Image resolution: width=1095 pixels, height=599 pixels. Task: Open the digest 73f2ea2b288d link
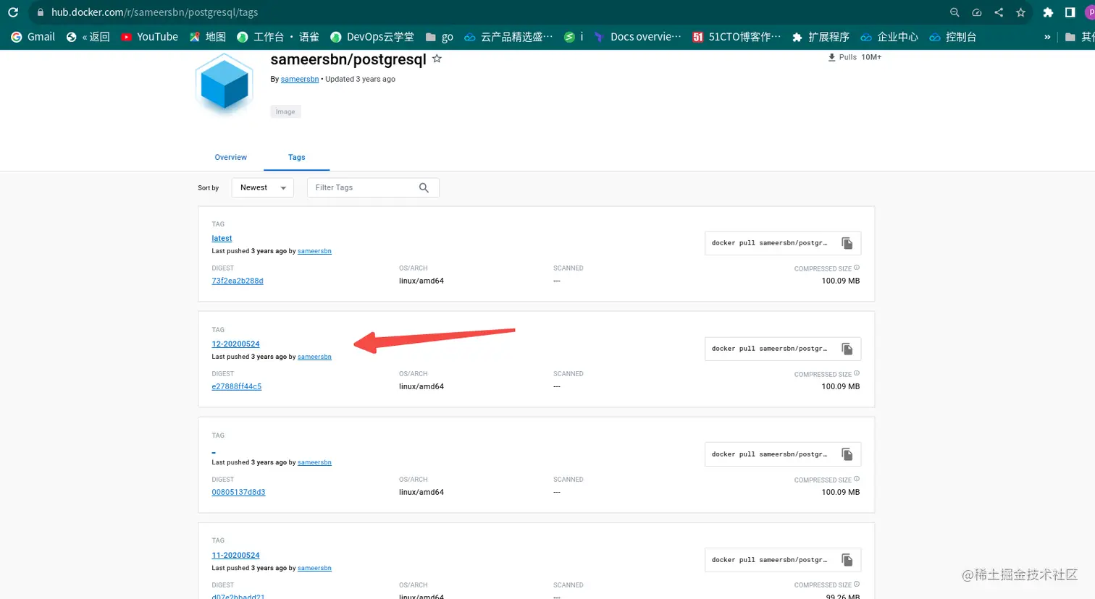point(238,281)
